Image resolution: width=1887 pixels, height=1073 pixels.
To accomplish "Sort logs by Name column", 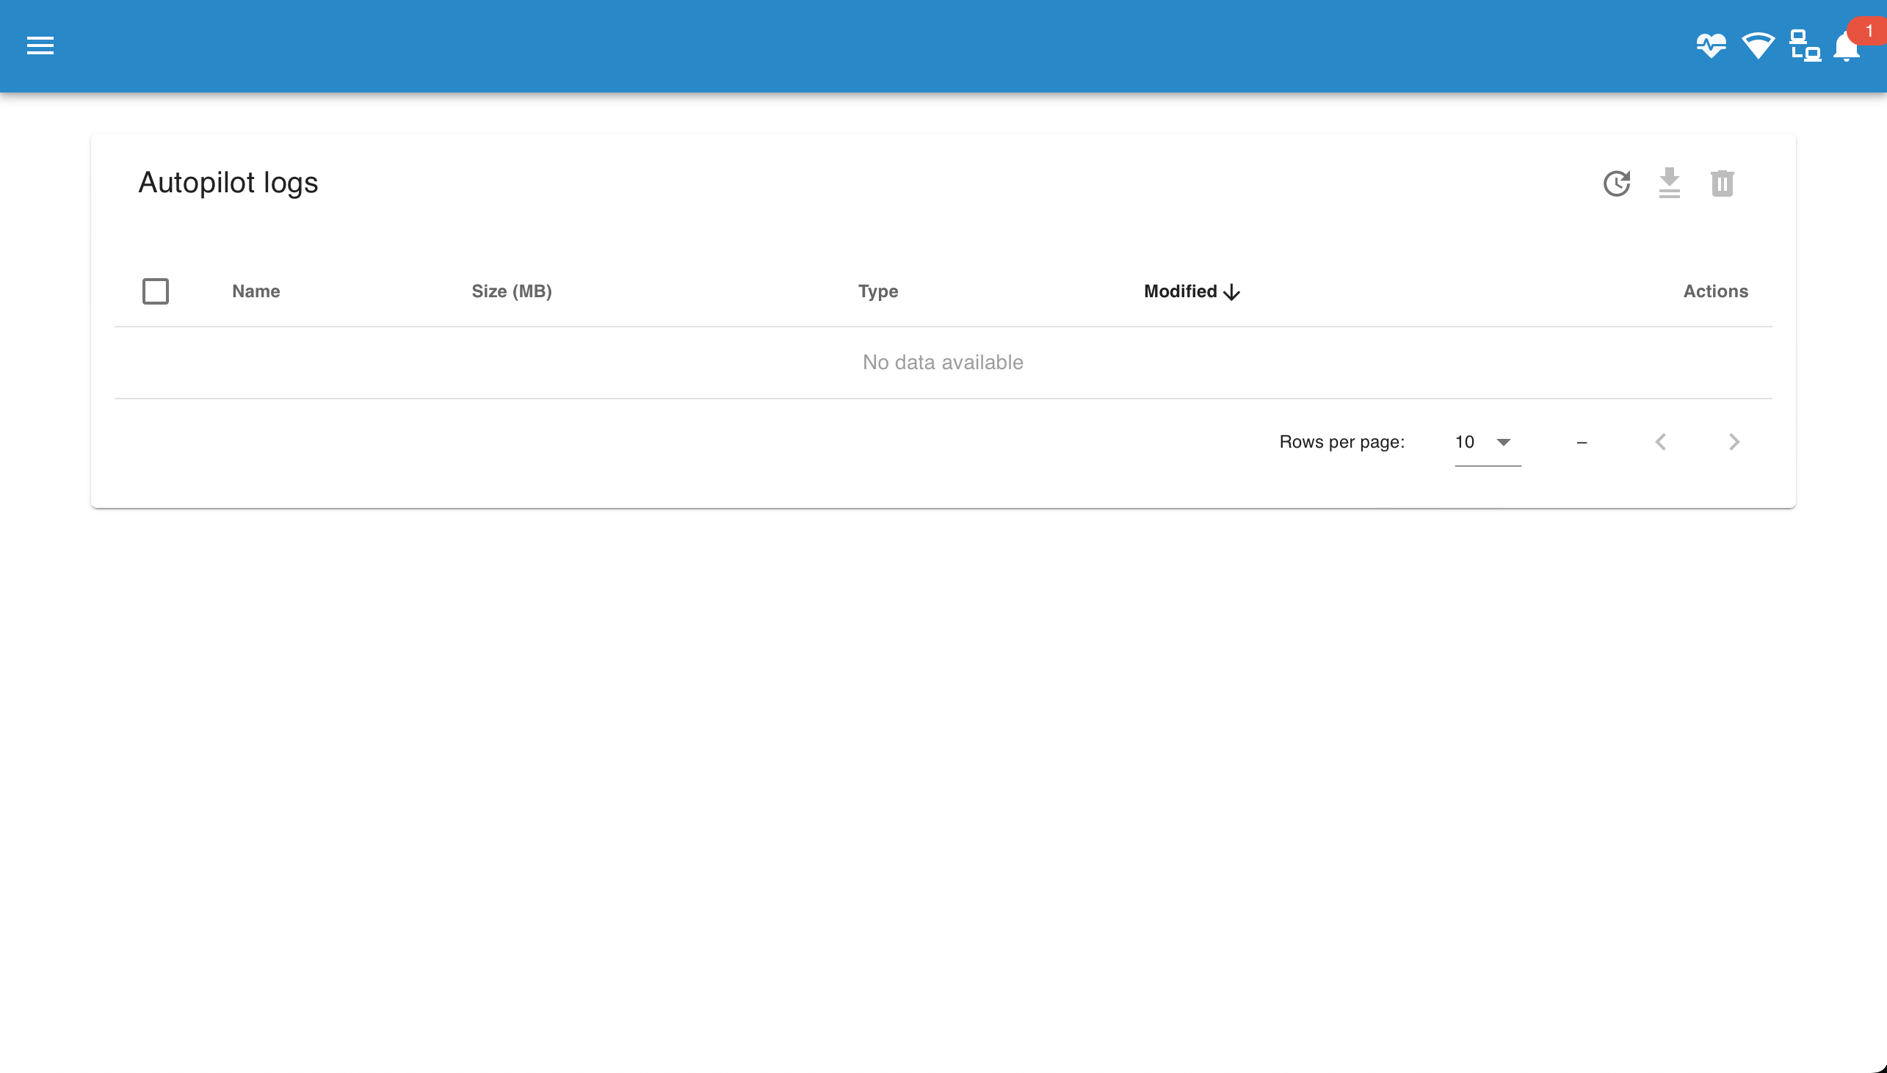I will 256,291.
